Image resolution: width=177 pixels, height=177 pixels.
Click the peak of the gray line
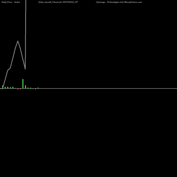[18, 41]
